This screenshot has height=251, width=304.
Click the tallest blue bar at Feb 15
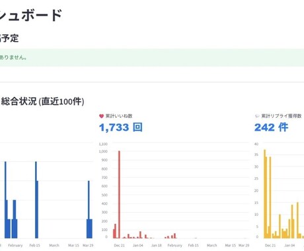[36, 200]
